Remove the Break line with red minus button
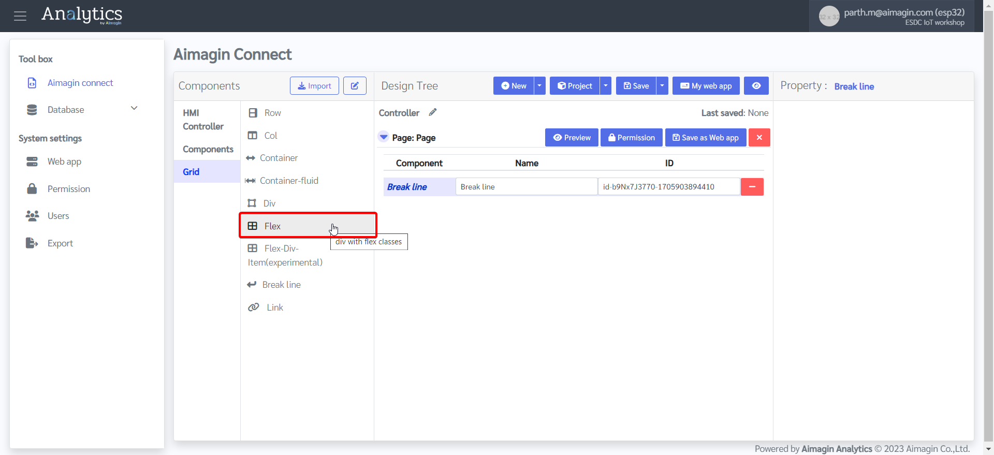The width and height of the screenshot is (994, 455). click(752, 187)
